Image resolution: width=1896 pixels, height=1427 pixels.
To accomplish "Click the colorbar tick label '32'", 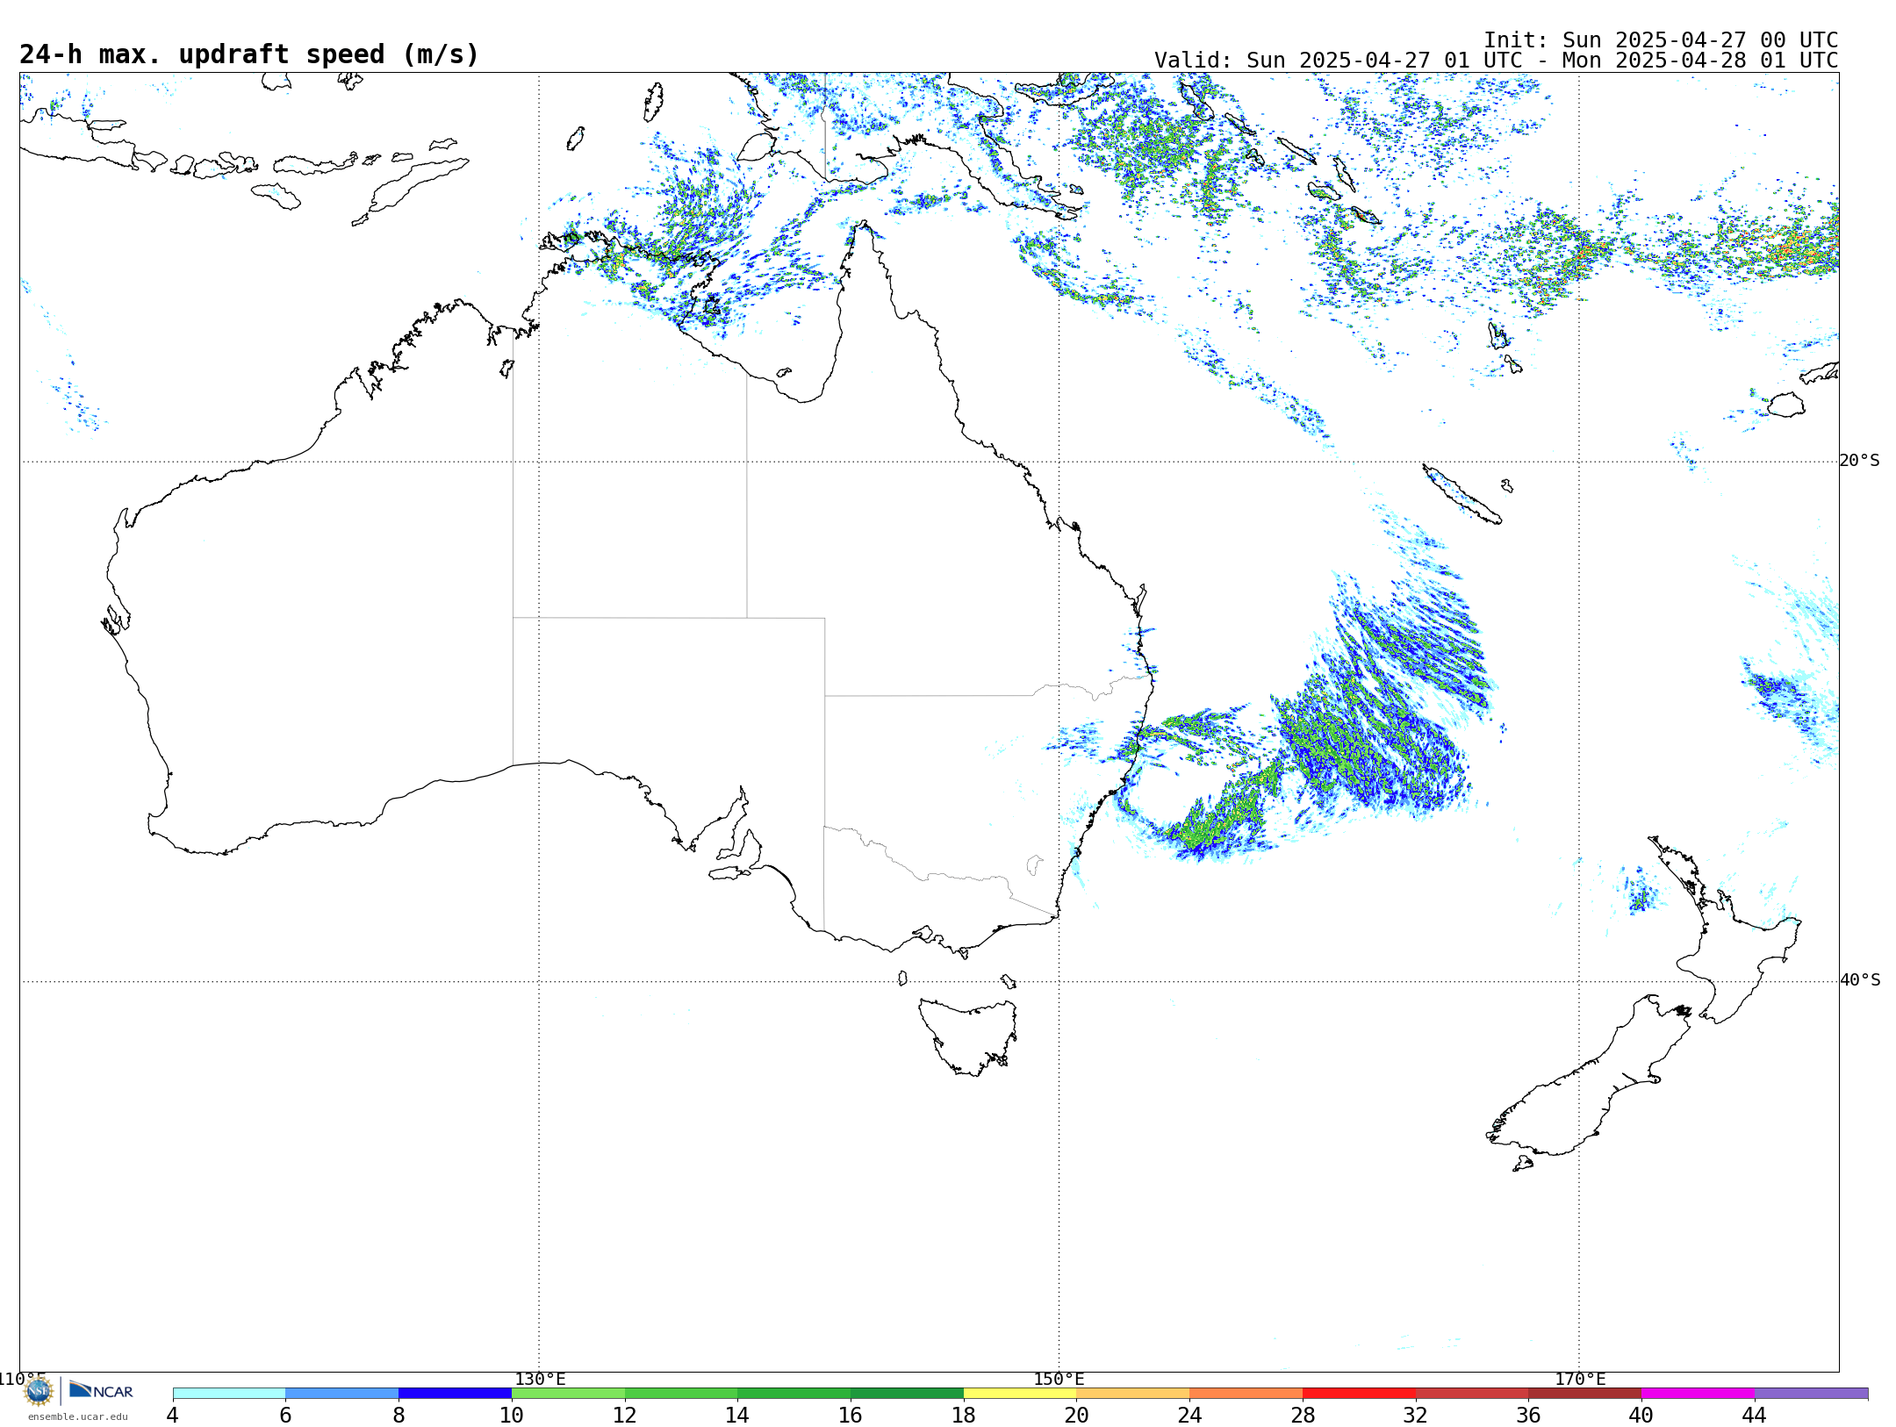I will [x=1416, y=1416].
